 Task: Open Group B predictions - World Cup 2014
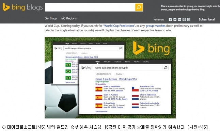pos(116,79)
